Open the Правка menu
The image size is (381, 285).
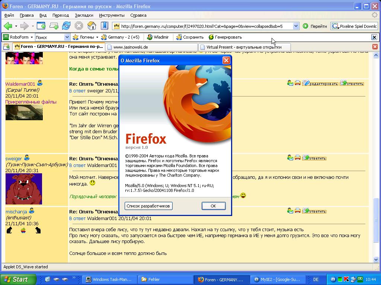pyautogui.click(x=27, y=15)
